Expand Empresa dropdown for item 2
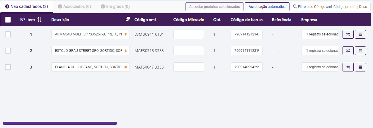This screenshot has width=373, height=128. point(320,51)
